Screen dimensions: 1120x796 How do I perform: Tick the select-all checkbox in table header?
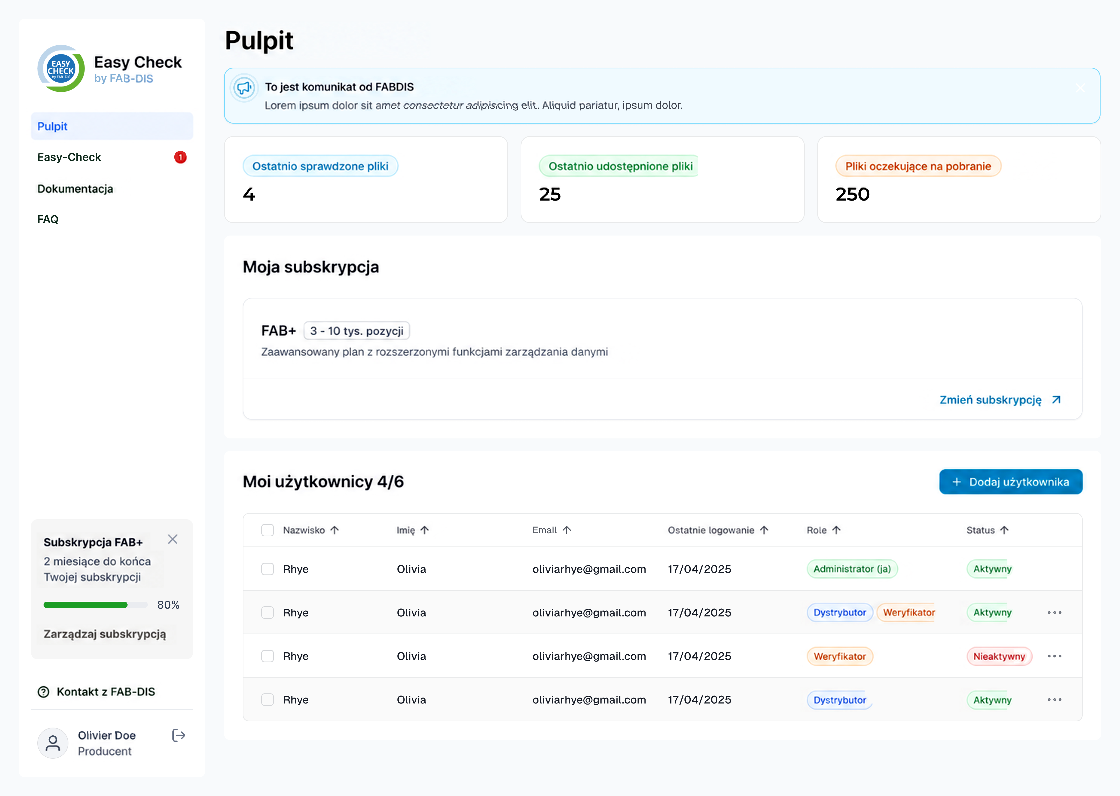(x=267, y=530)
